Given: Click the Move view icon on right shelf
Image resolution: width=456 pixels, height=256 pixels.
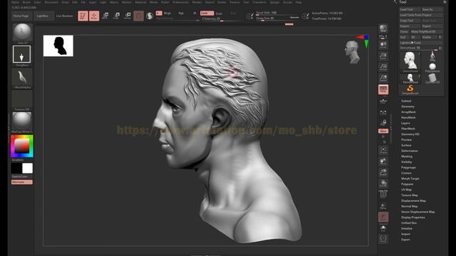Looking at the screenshot, I should tap(383, 161).
